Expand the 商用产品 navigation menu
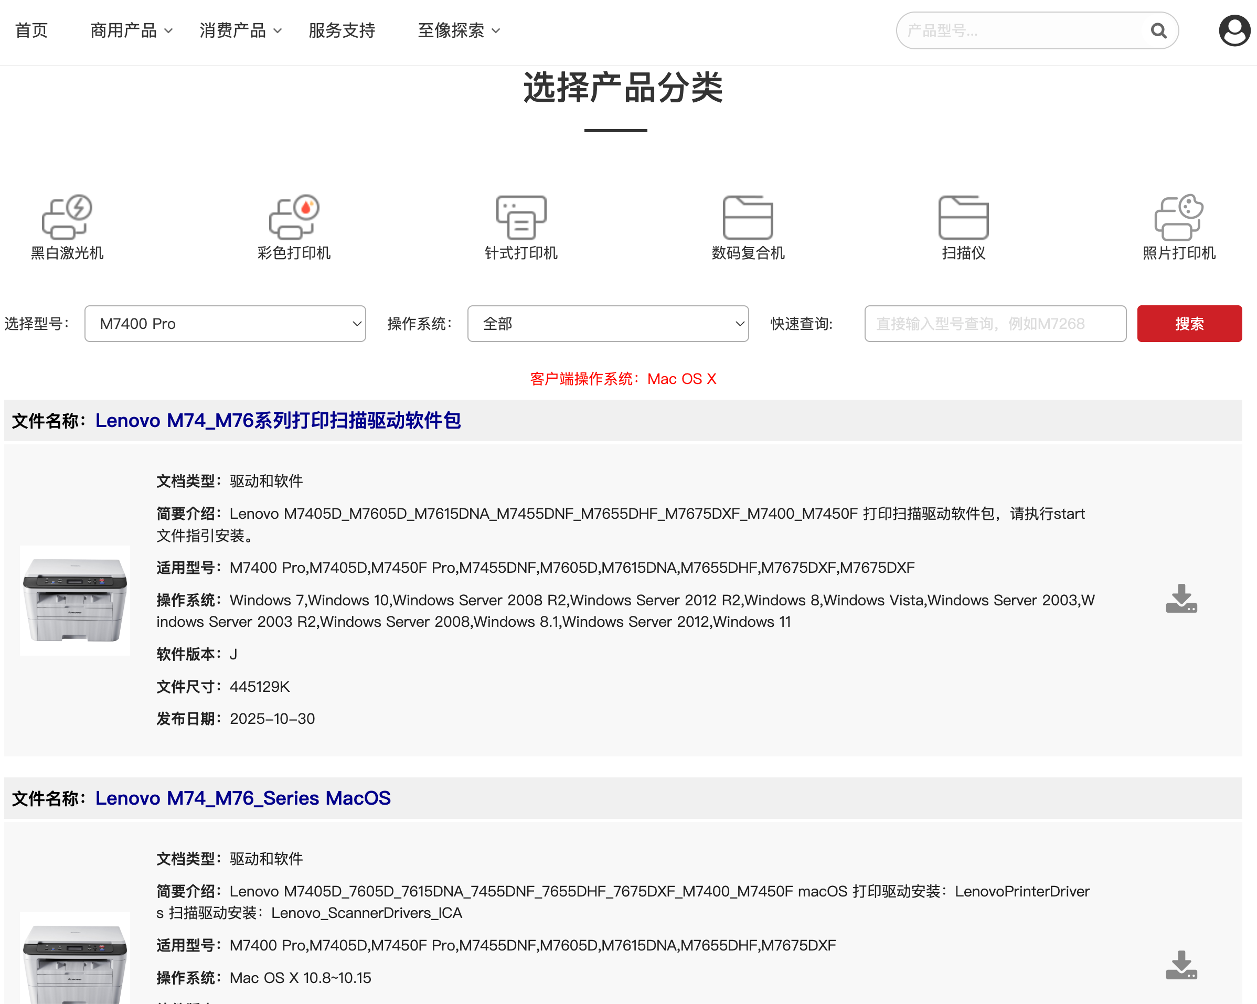Image resolution: width=1257 pixels, height=1004 pixels. (x=131, y=30)
